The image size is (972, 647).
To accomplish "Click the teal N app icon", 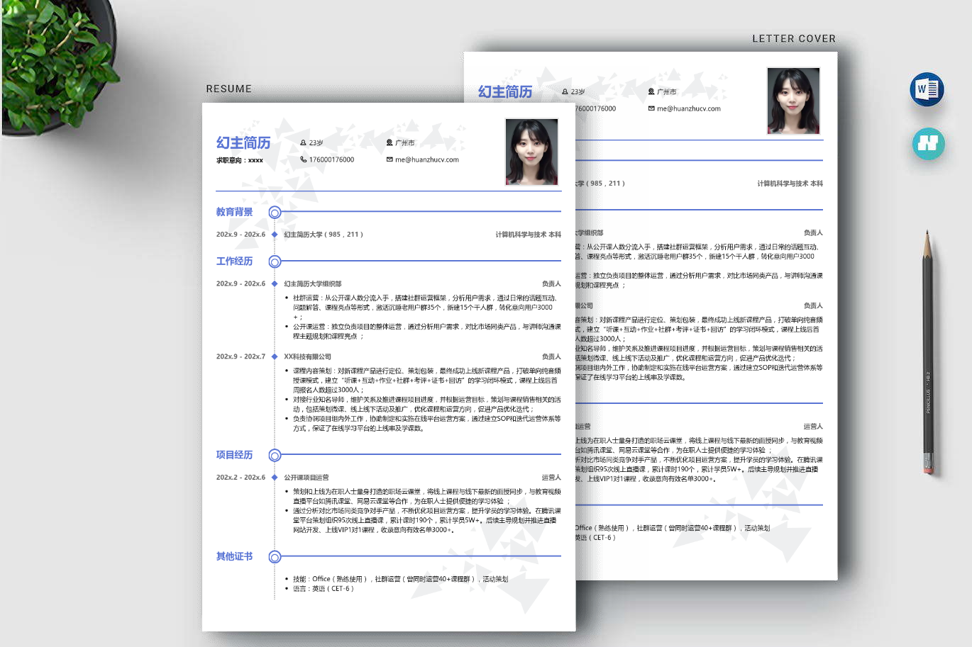I will click(x=928, y=143).
